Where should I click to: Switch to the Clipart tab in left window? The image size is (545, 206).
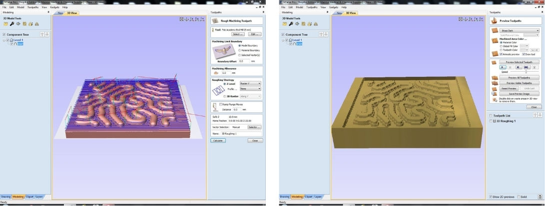click(29, 197)
